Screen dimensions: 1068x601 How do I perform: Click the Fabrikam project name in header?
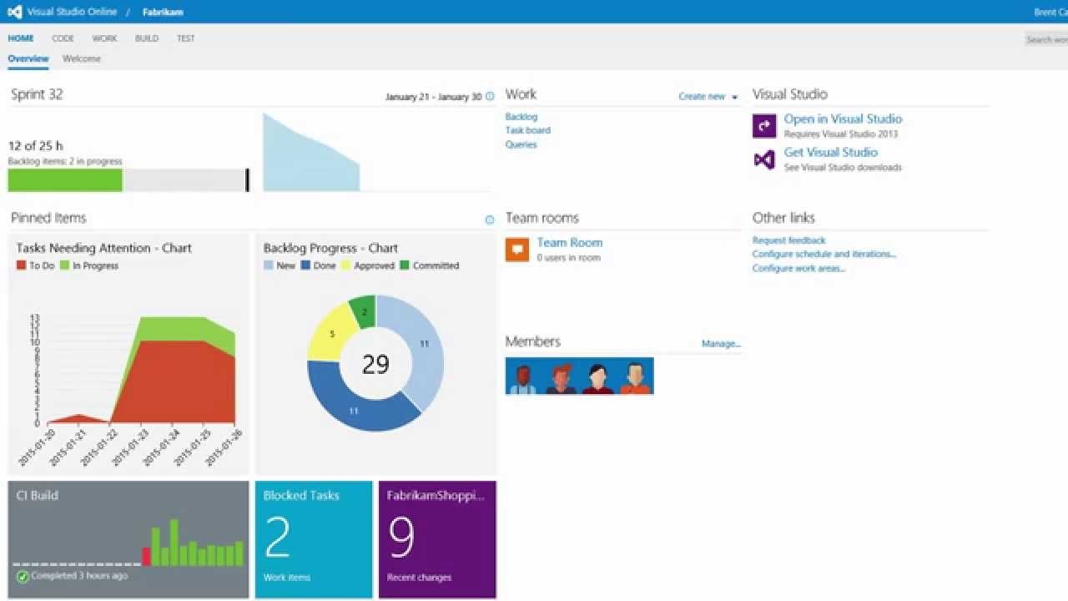[x=163, y=13]
